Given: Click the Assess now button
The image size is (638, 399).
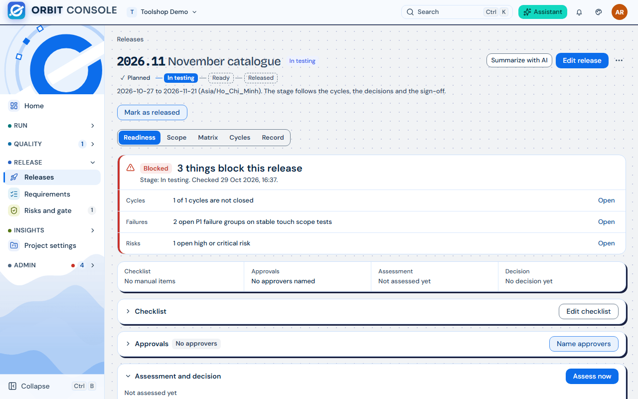Looking at the screenshot, I should pos(592,376).
